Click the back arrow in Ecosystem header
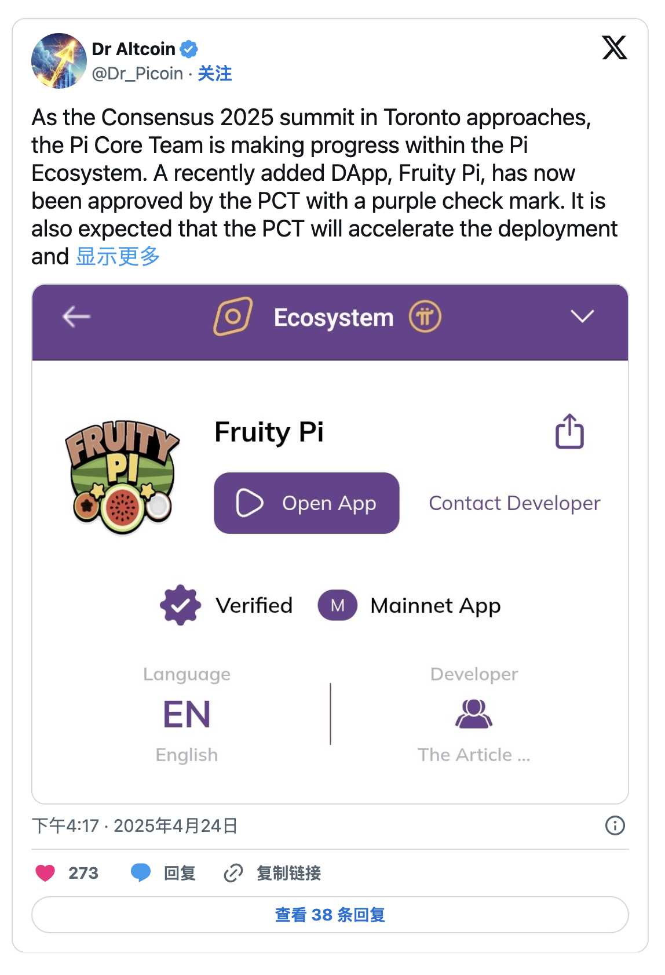665x975 pixels. pos(76,316)
